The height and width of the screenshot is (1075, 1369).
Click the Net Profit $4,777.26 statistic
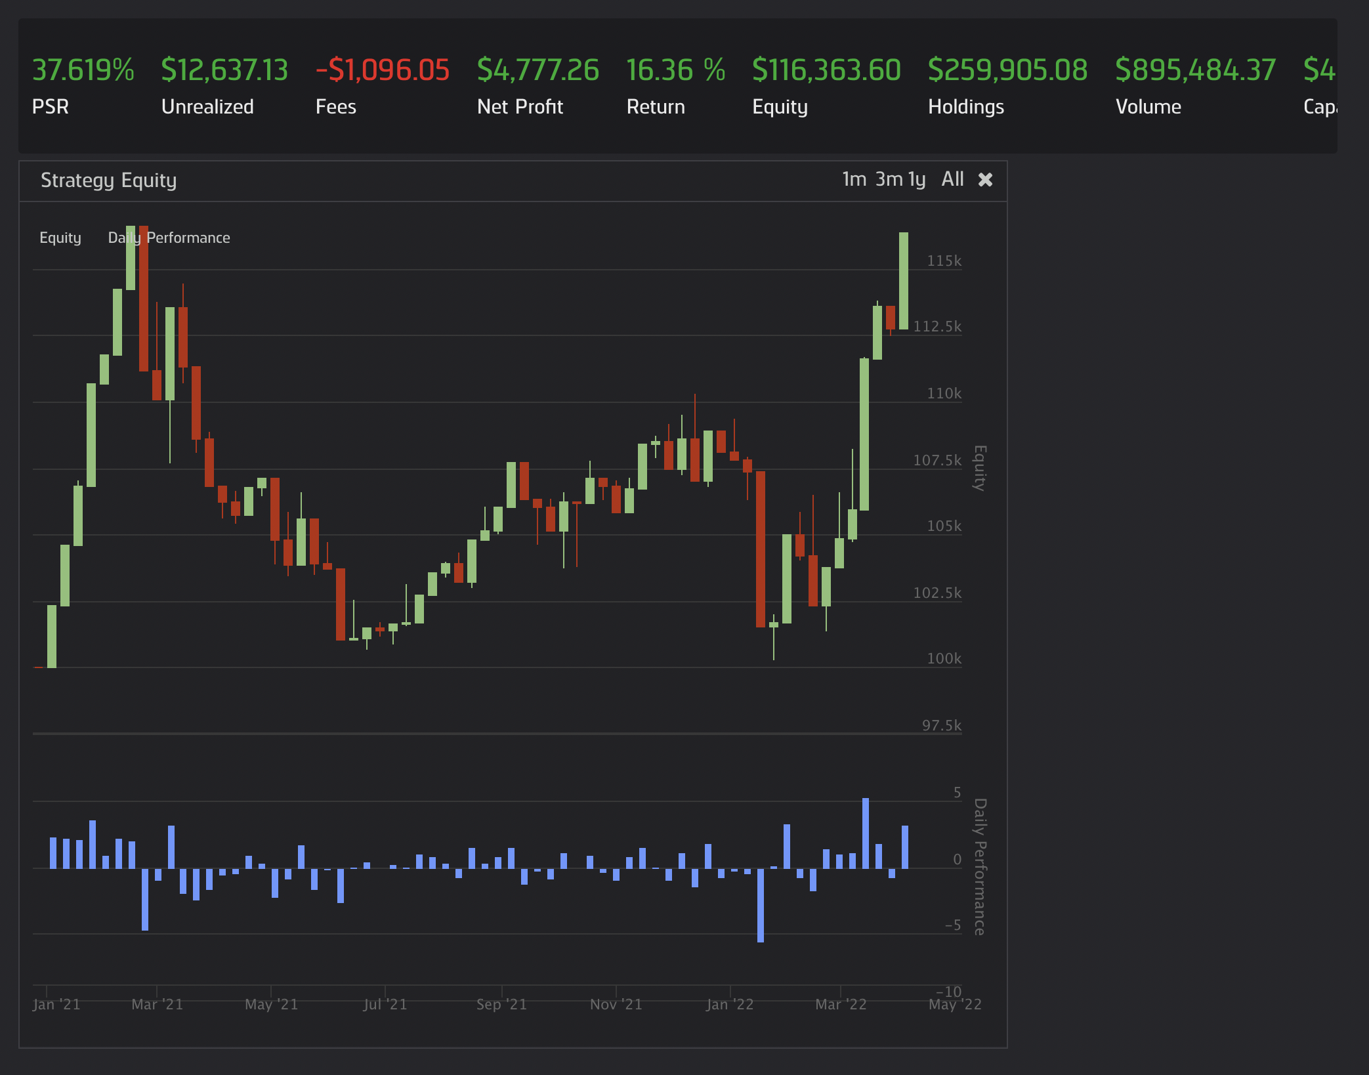pos(538,70)
